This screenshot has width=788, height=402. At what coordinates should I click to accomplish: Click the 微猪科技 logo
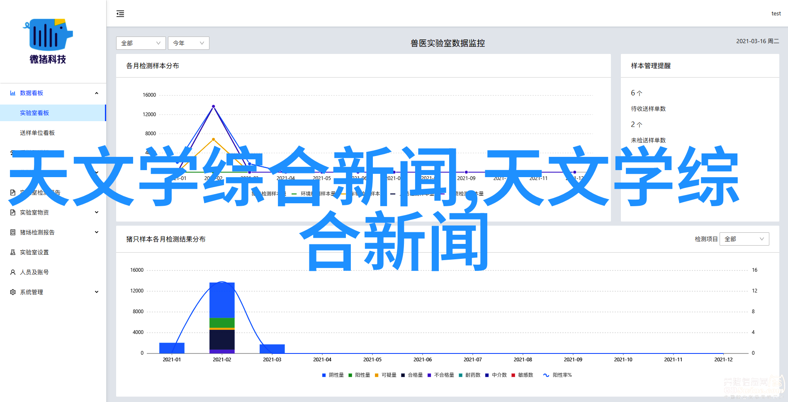click(48, 41)
